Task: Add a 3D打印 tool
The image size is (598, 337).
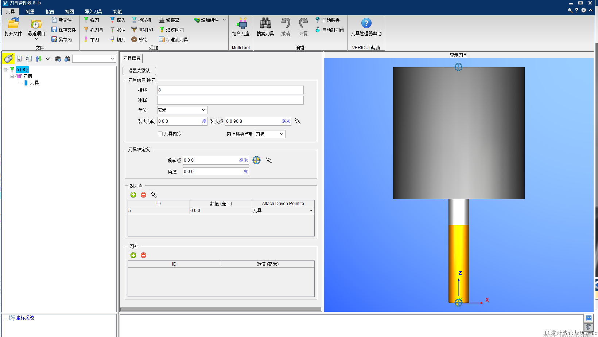Action: point(142,30)
